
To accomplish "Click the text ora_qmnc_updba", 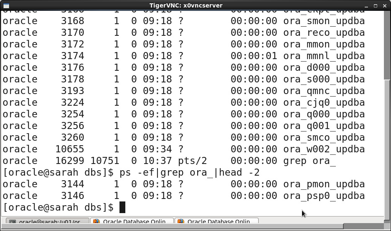I will [324, 91].
